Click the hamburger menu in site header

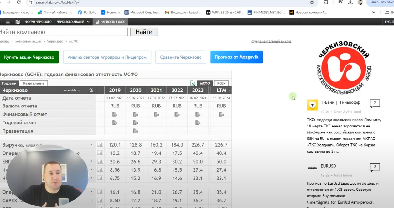pos(8,22)
